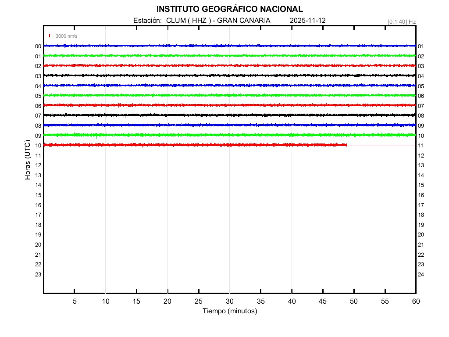Click the black seismic trace for hour 07
449x337 pixels.
[x=229, y=115]
